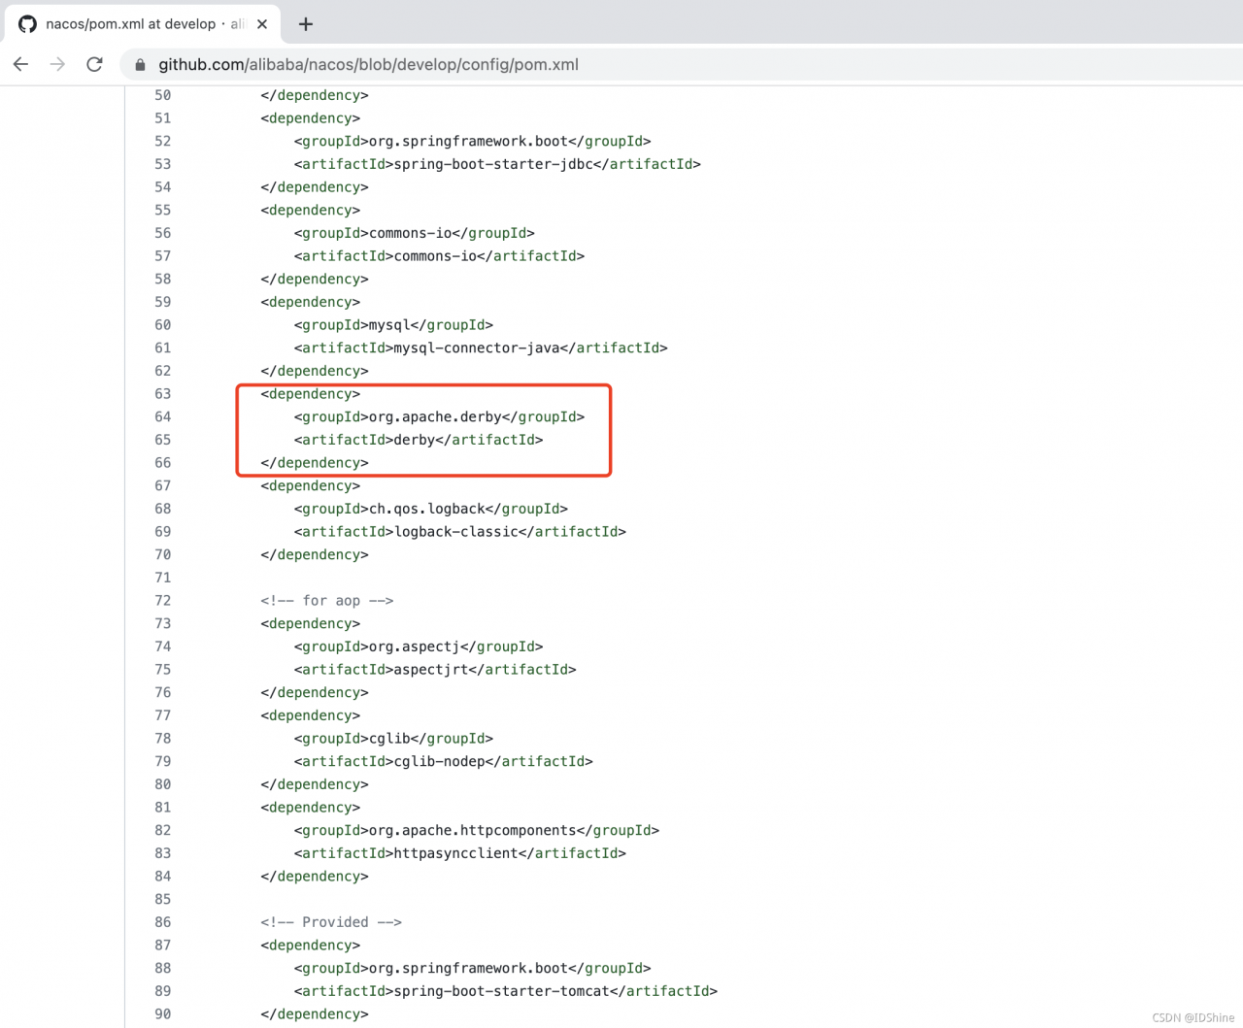Go forward to the next page

pos(58,64)
